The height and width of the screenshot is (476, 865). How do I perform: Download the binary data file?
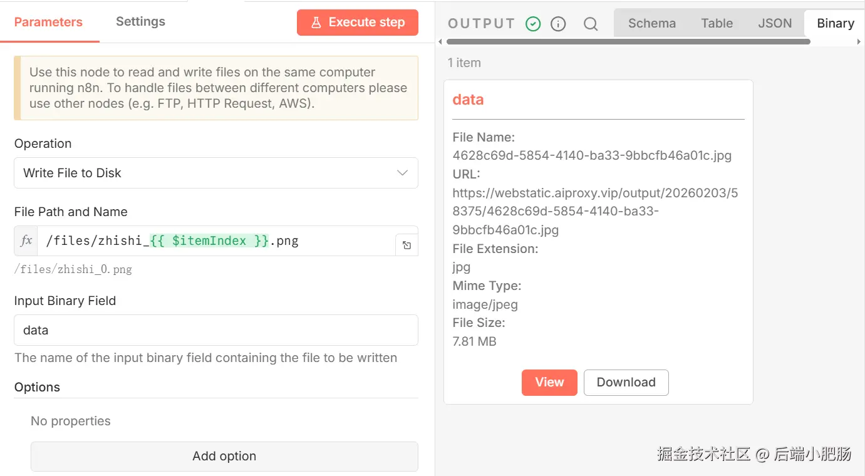626,383
